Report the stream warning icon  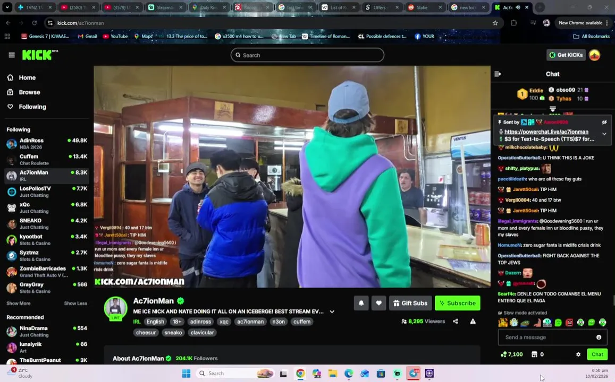pyautogui.click(x=473, y=322)
